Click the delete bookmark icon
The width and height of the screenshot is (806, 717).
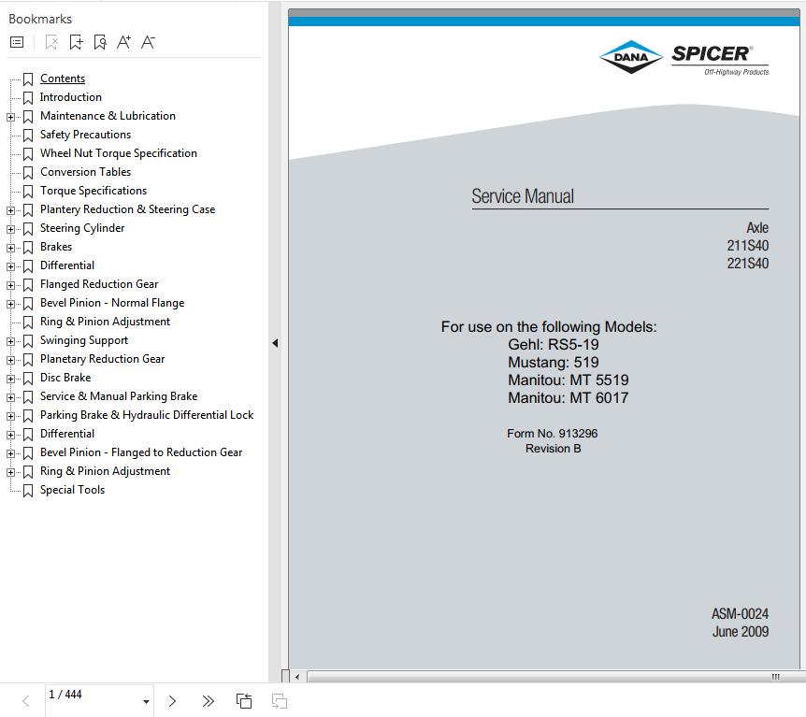[51, 42]
